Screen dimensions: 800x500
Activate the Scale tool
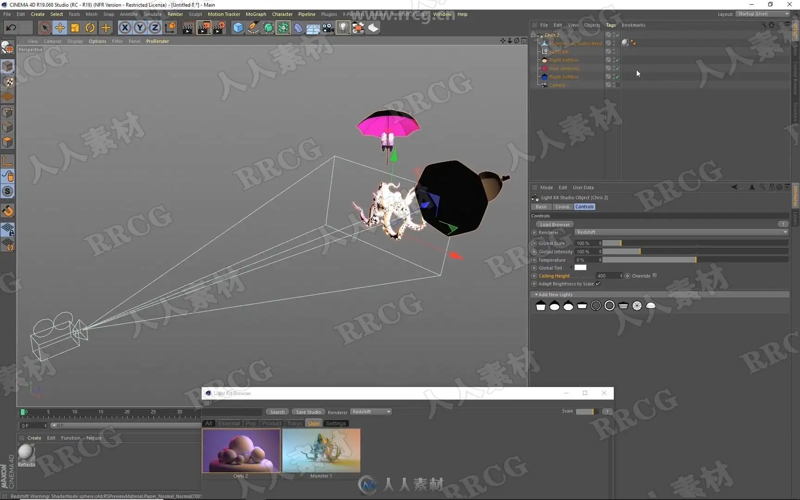(75, 28)
